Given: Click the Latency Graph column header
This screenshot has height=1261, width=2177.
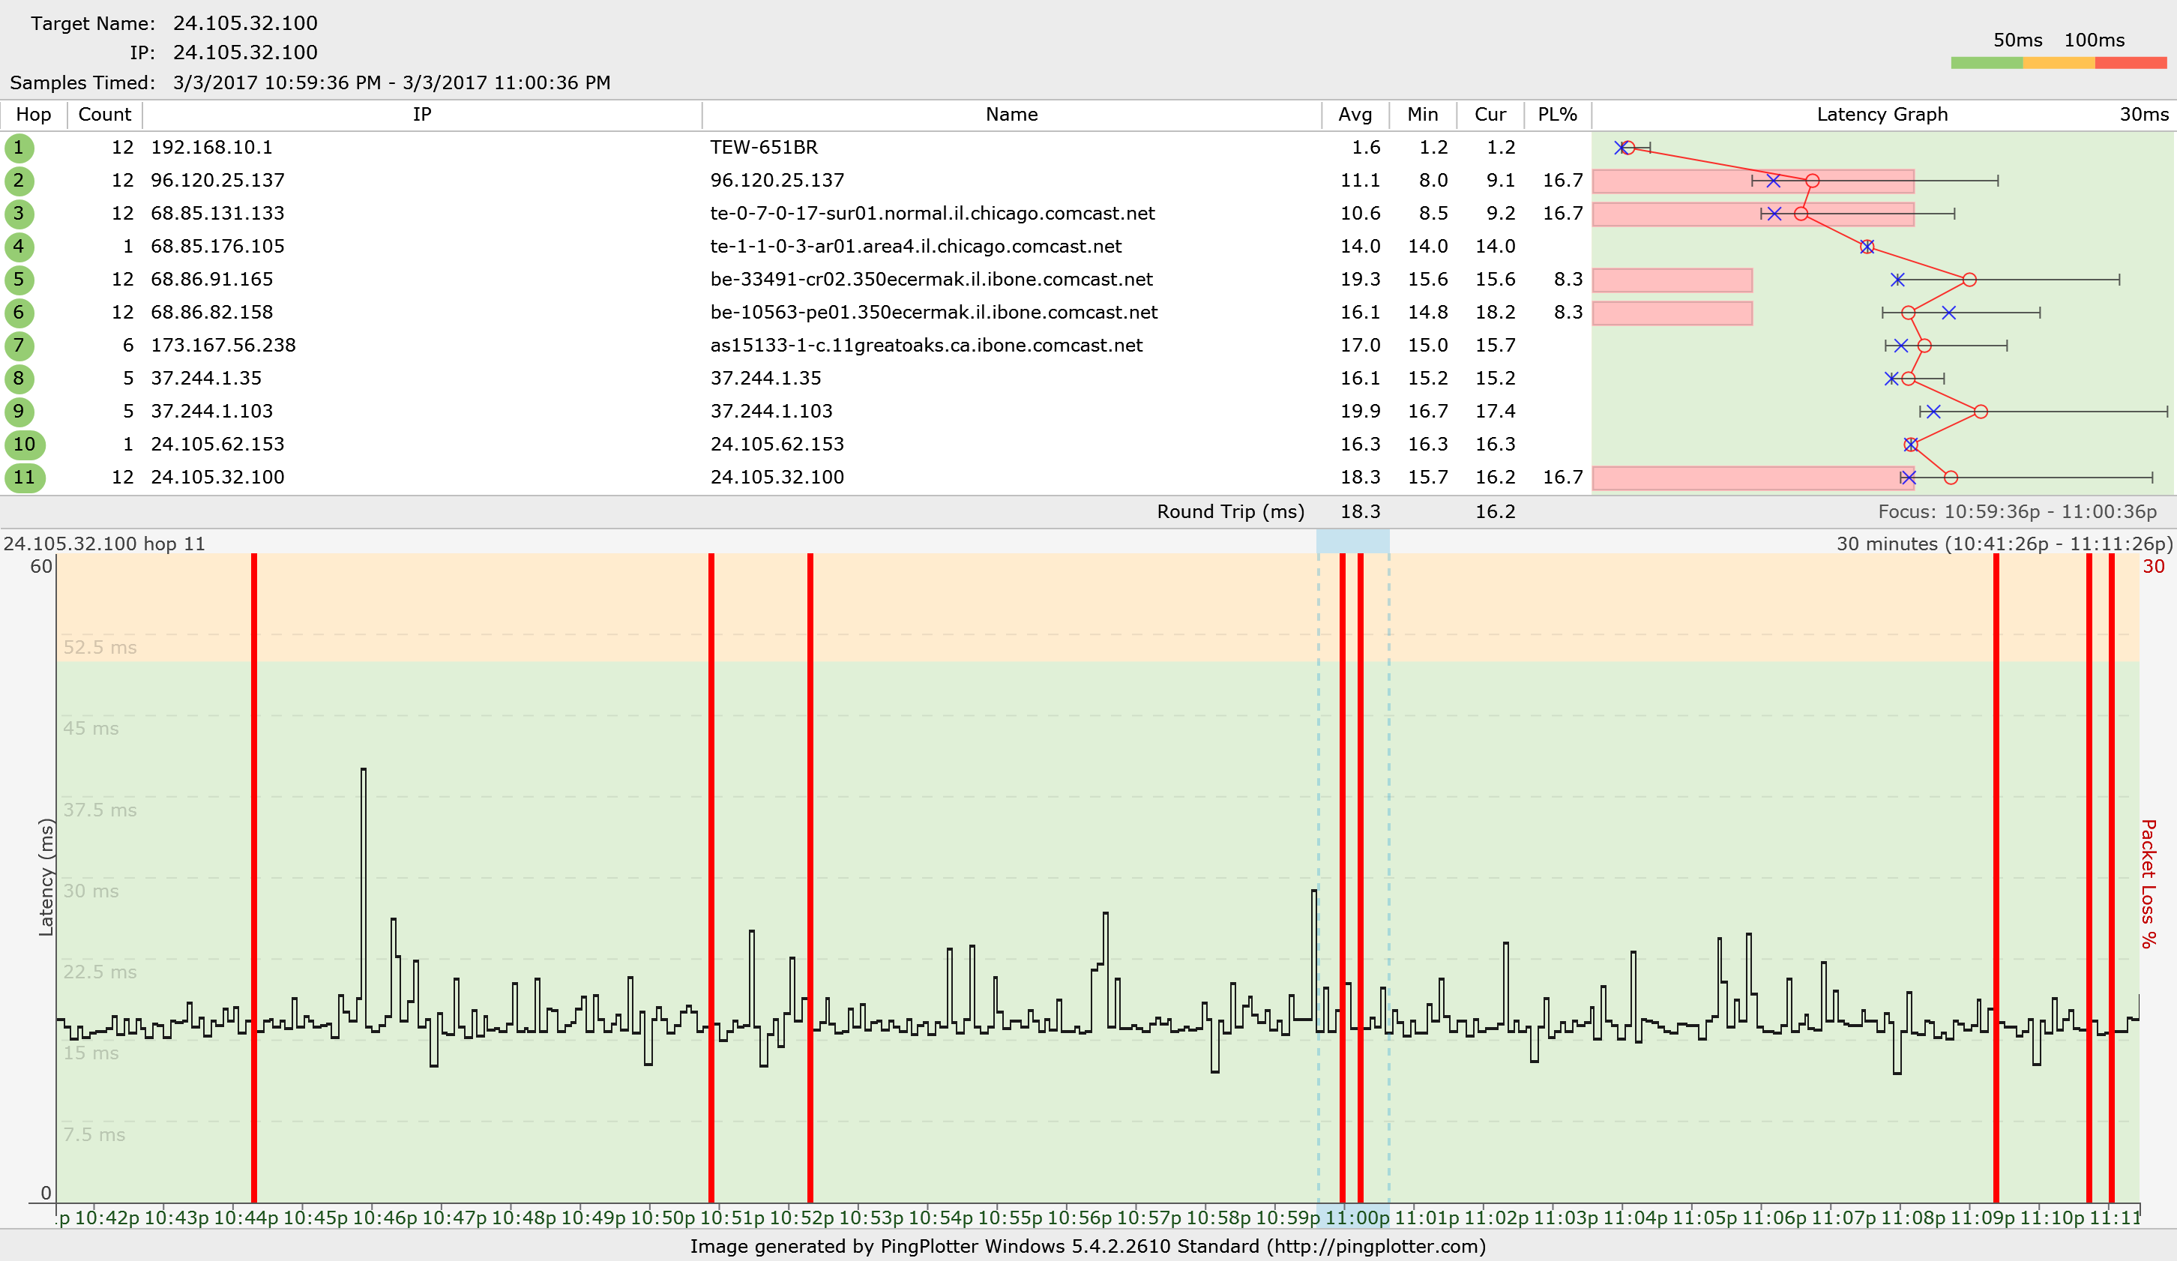Looking at the screenshot, I should coord(1882,115).
